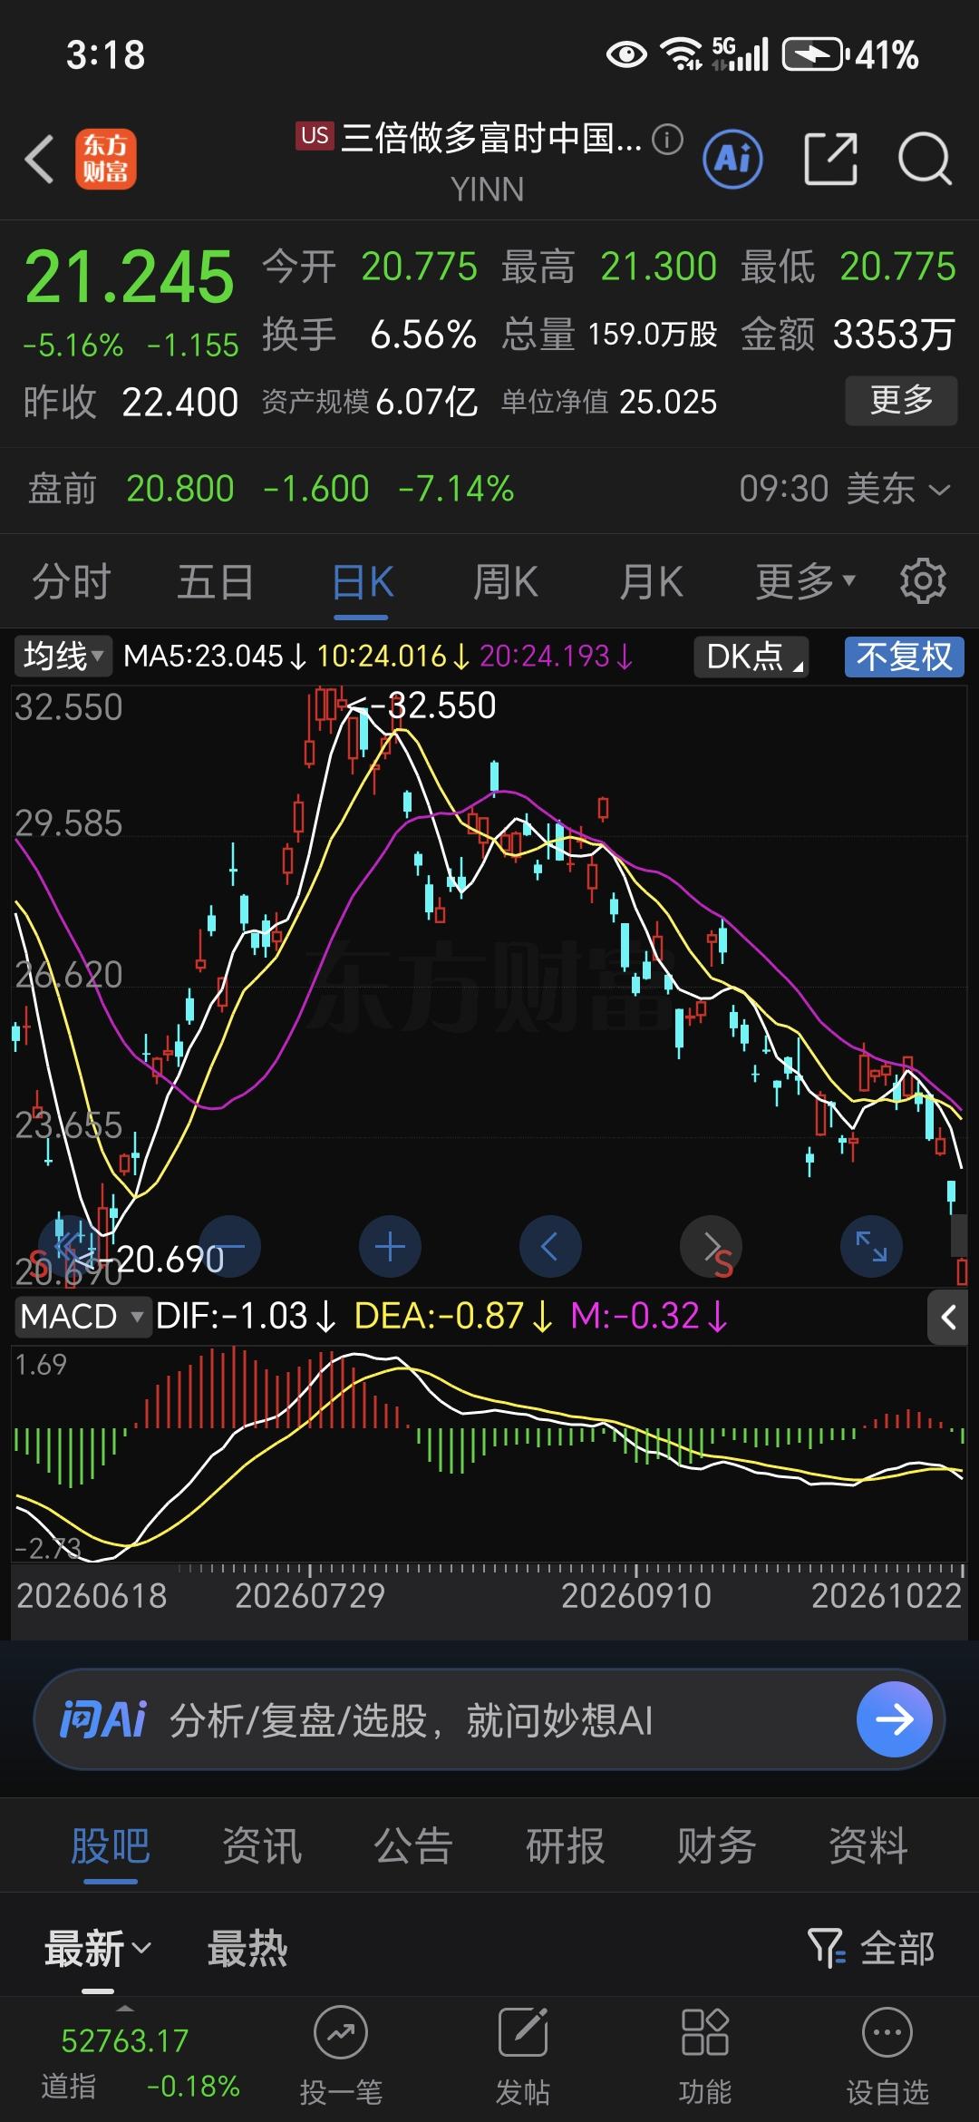Viewport: 979px width, 2122px height.
Task: Tap 盘前 price 20.800
Action: [179, 489]
